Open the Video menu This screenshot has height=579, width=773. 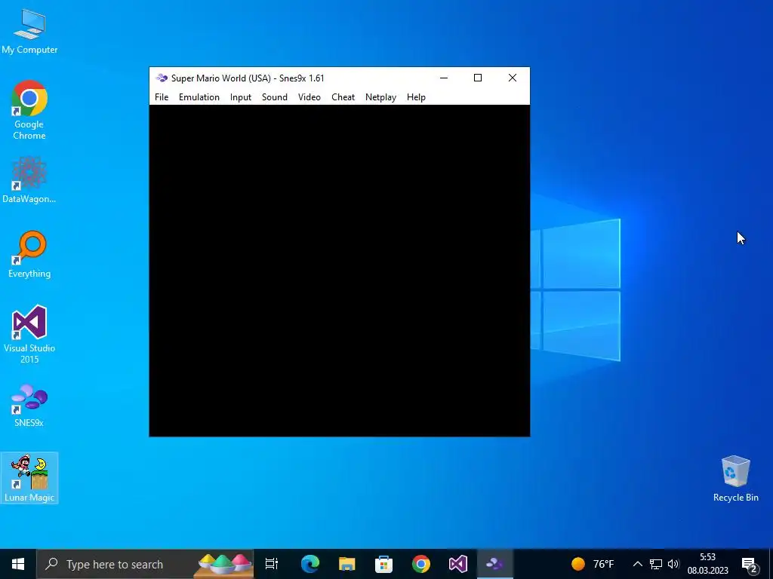pos(309,97)
